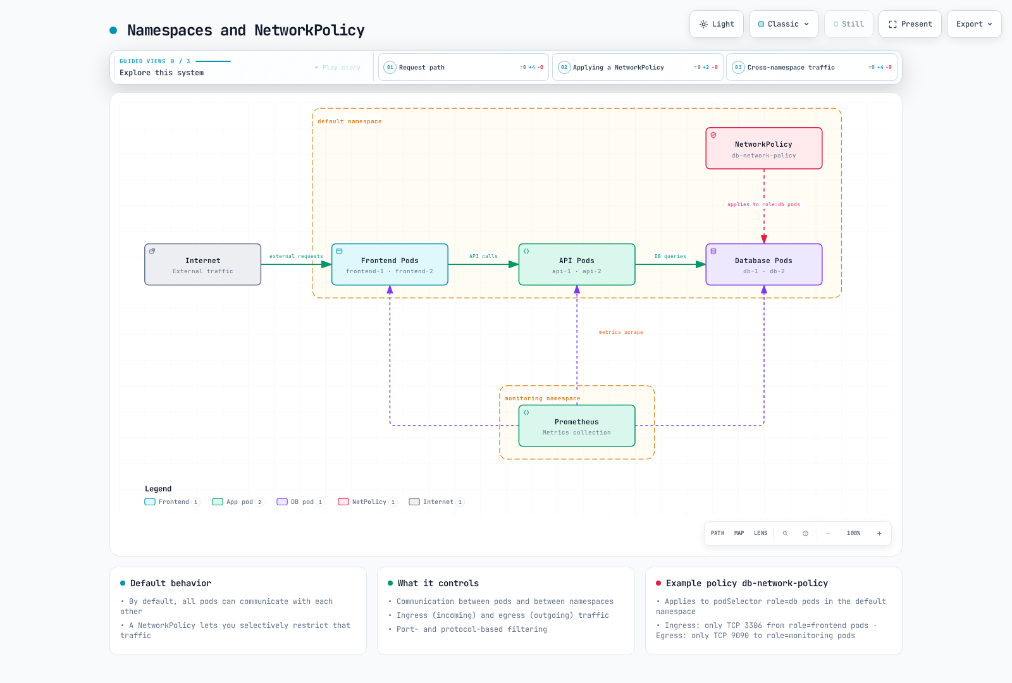Viewport: 1012px width, 683px height.
Task: Zoom out with the minus button
Action: point(828,533)
